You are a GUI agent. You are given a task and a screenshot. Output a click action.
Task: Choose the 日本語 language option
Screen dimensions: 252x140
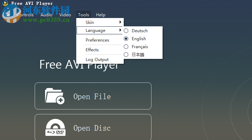pos(138,55)
